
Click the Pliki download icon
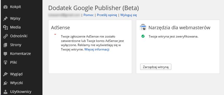click(5, 63)
